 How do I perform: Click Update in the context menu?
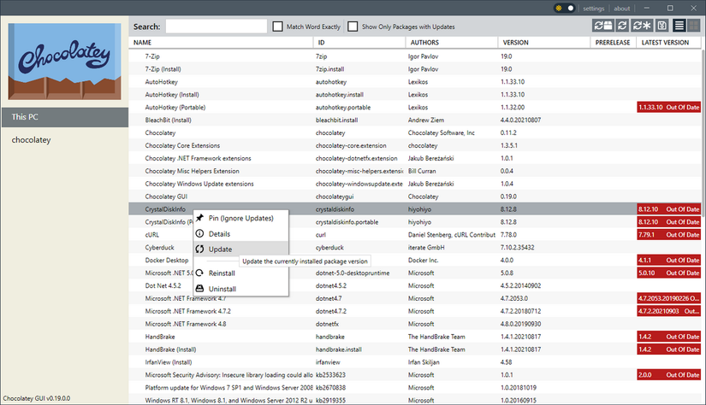coord(220,249)
